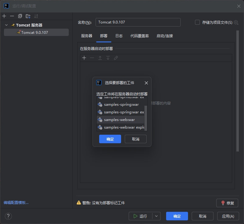
Task: Create a new configuration folder
Action: click(x=28, y=16)
